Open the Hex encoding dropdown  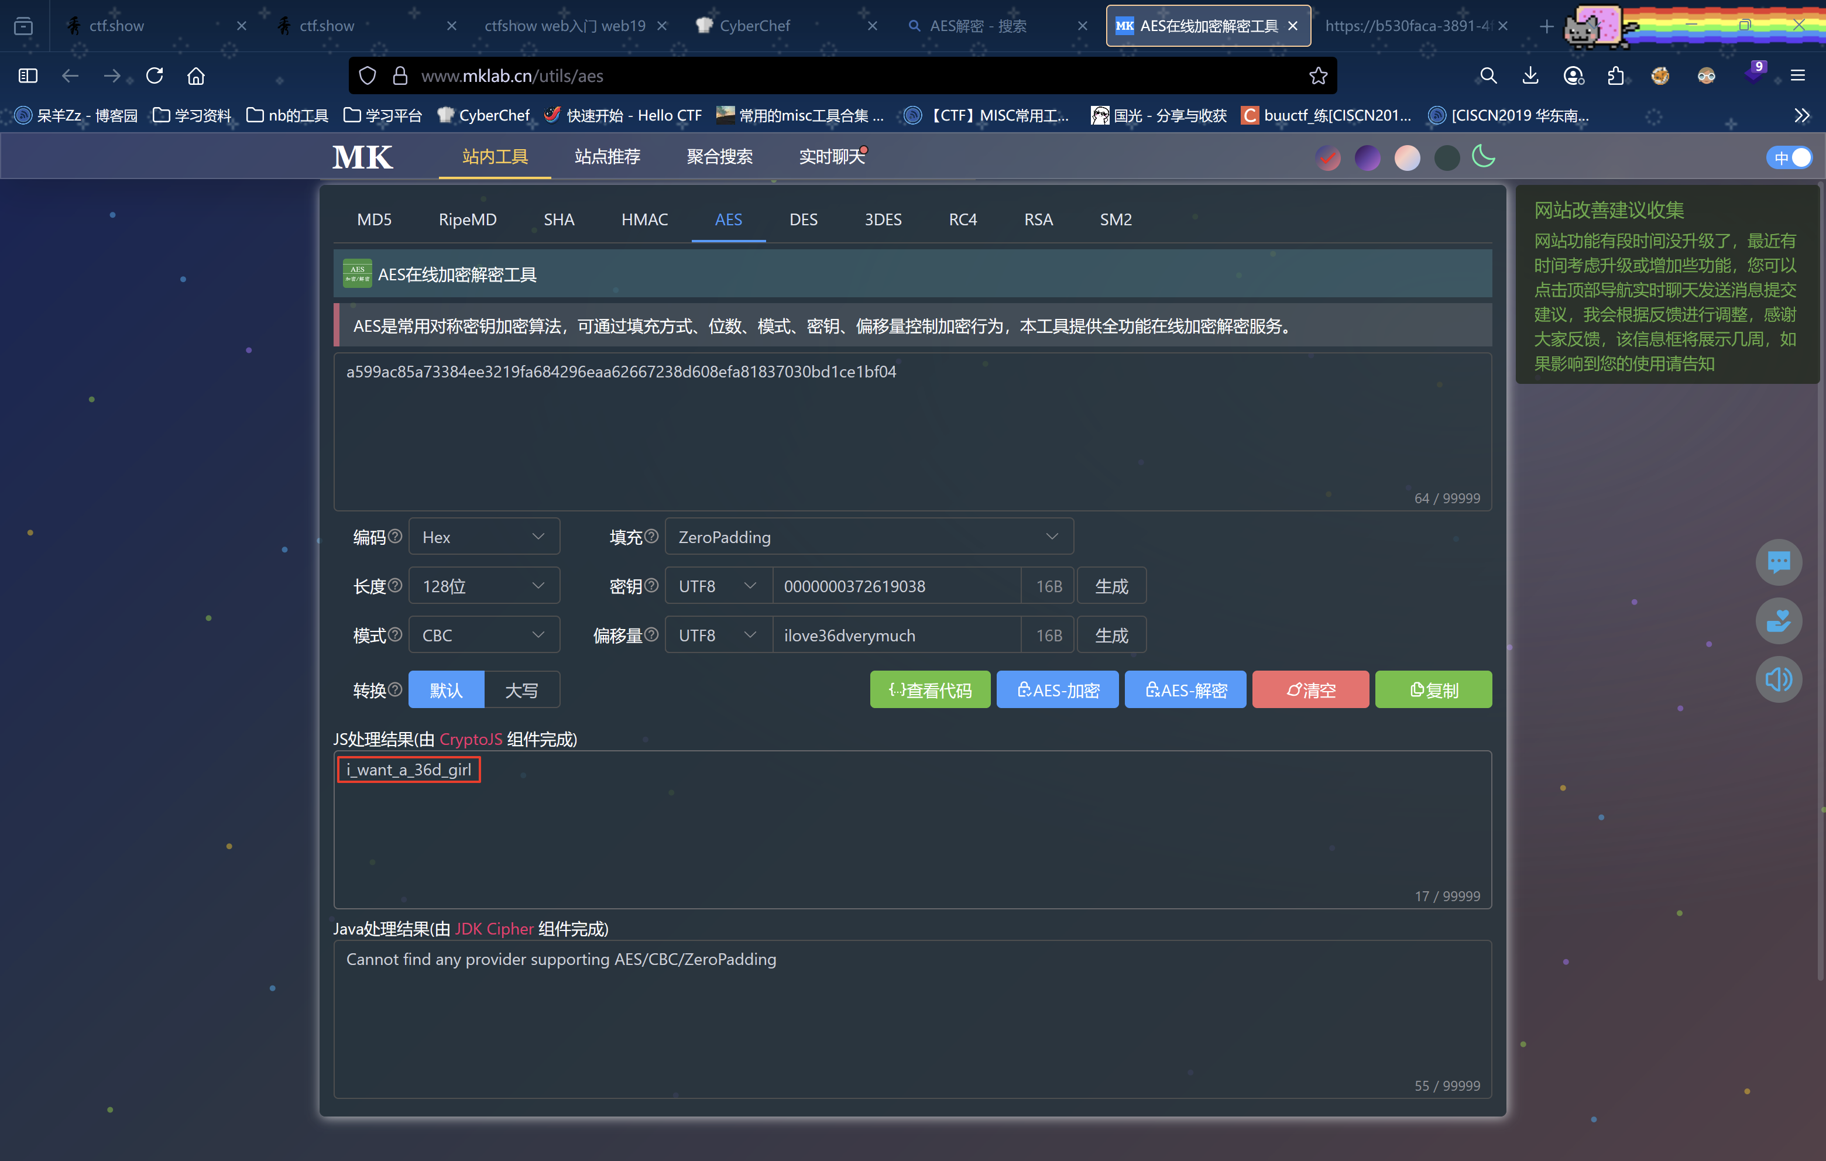pyautogui.click(x=484, y=537)
